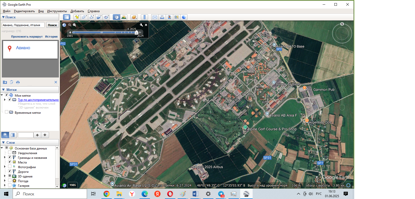Select the Add Polygon tool
Image resolution: width=415 pixels, height=199 pixels.
coord(84,17)
